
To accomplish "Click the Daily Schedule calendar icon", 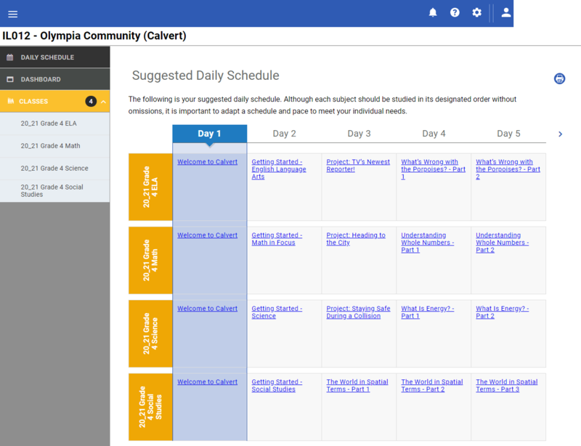I will (x=10, y=57).
